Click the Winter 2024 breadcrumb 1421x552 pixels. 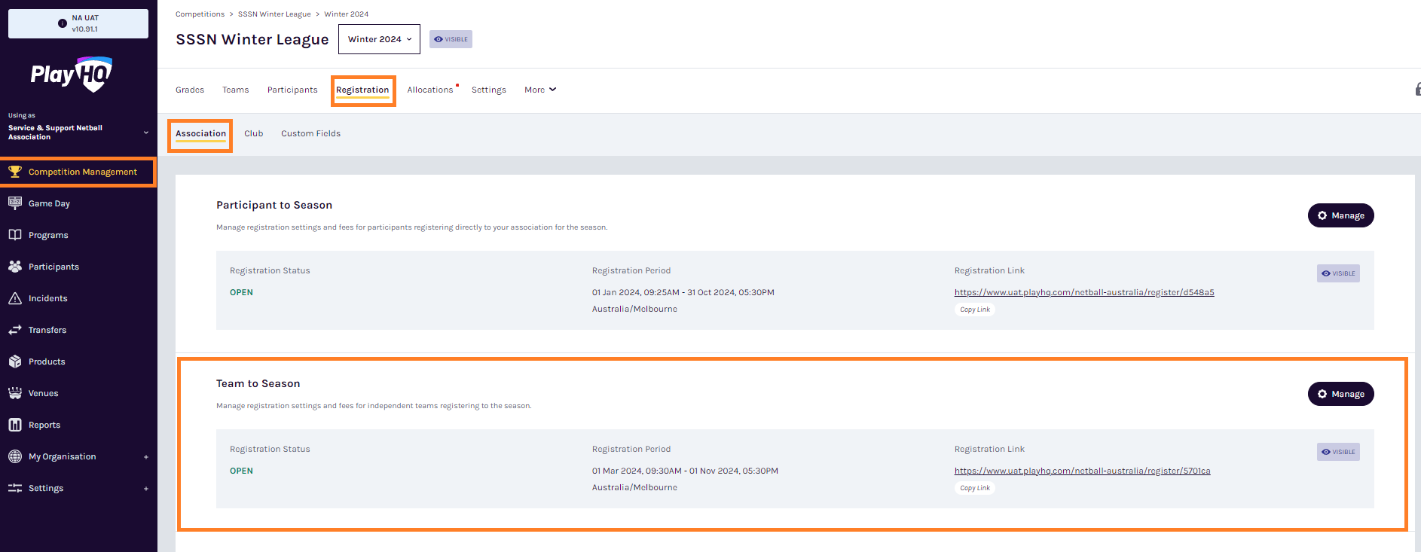(347, 14)
